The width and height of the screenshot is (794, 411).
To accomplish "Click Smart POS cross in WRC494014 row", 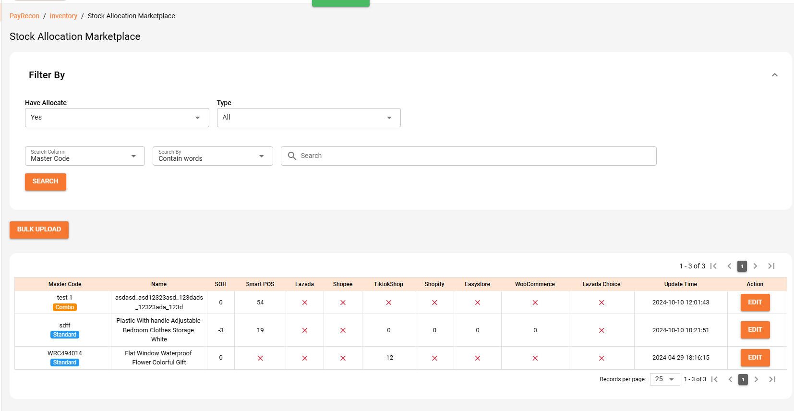I will 260,358.
